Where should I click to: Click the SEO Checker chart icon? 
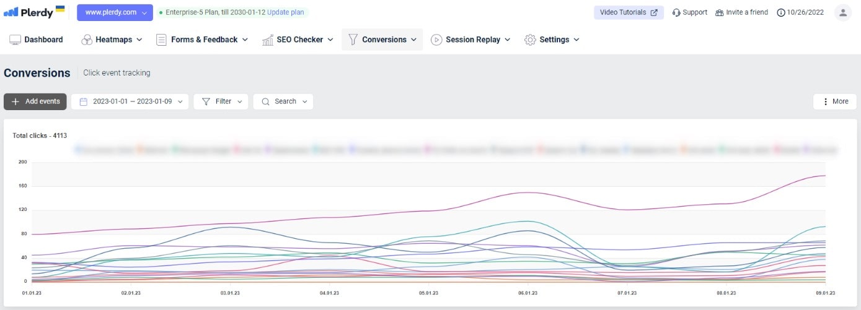point(268,40)
